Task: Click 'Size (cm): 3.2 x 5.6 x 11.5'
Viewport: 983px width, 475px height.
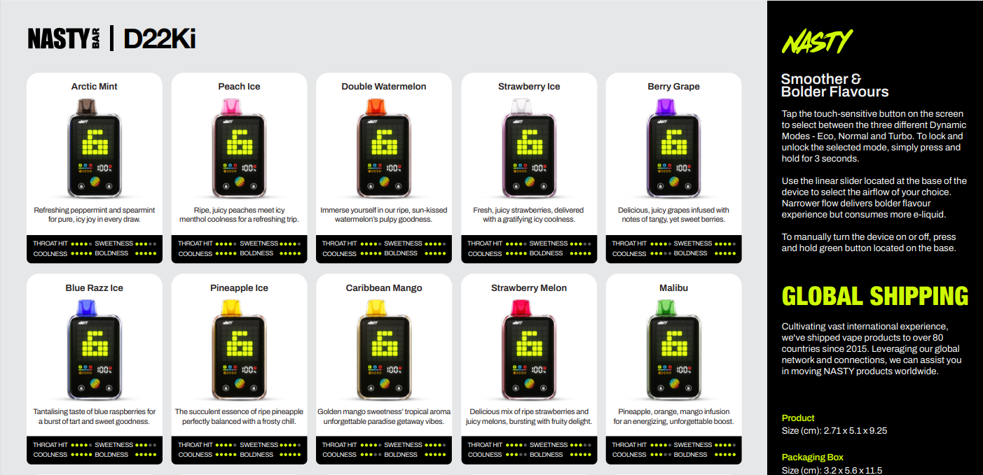Action: [832, 470]
